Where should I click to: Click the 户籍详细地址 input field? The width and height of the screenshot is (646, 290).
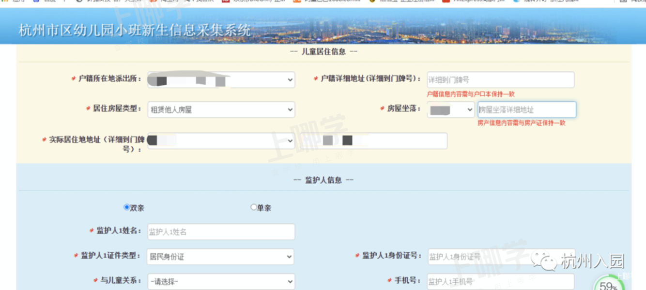tap(500, 80)
